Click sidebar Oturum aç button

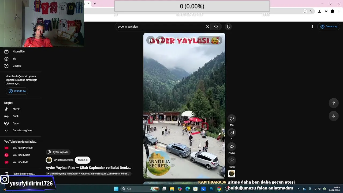coord(17,91)
